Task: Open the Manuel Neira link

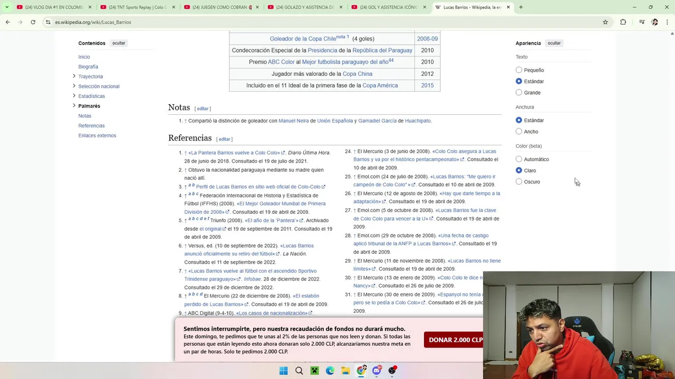Action: point(293,121)
